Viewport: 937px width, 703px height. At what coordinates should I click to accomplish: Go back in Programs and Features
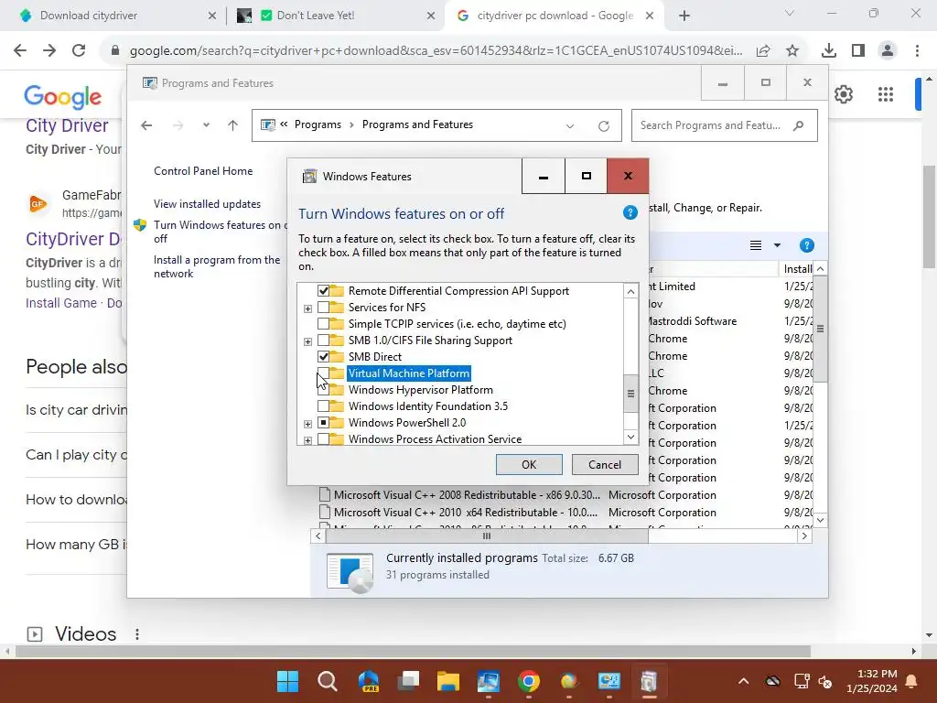coord(146,124)
